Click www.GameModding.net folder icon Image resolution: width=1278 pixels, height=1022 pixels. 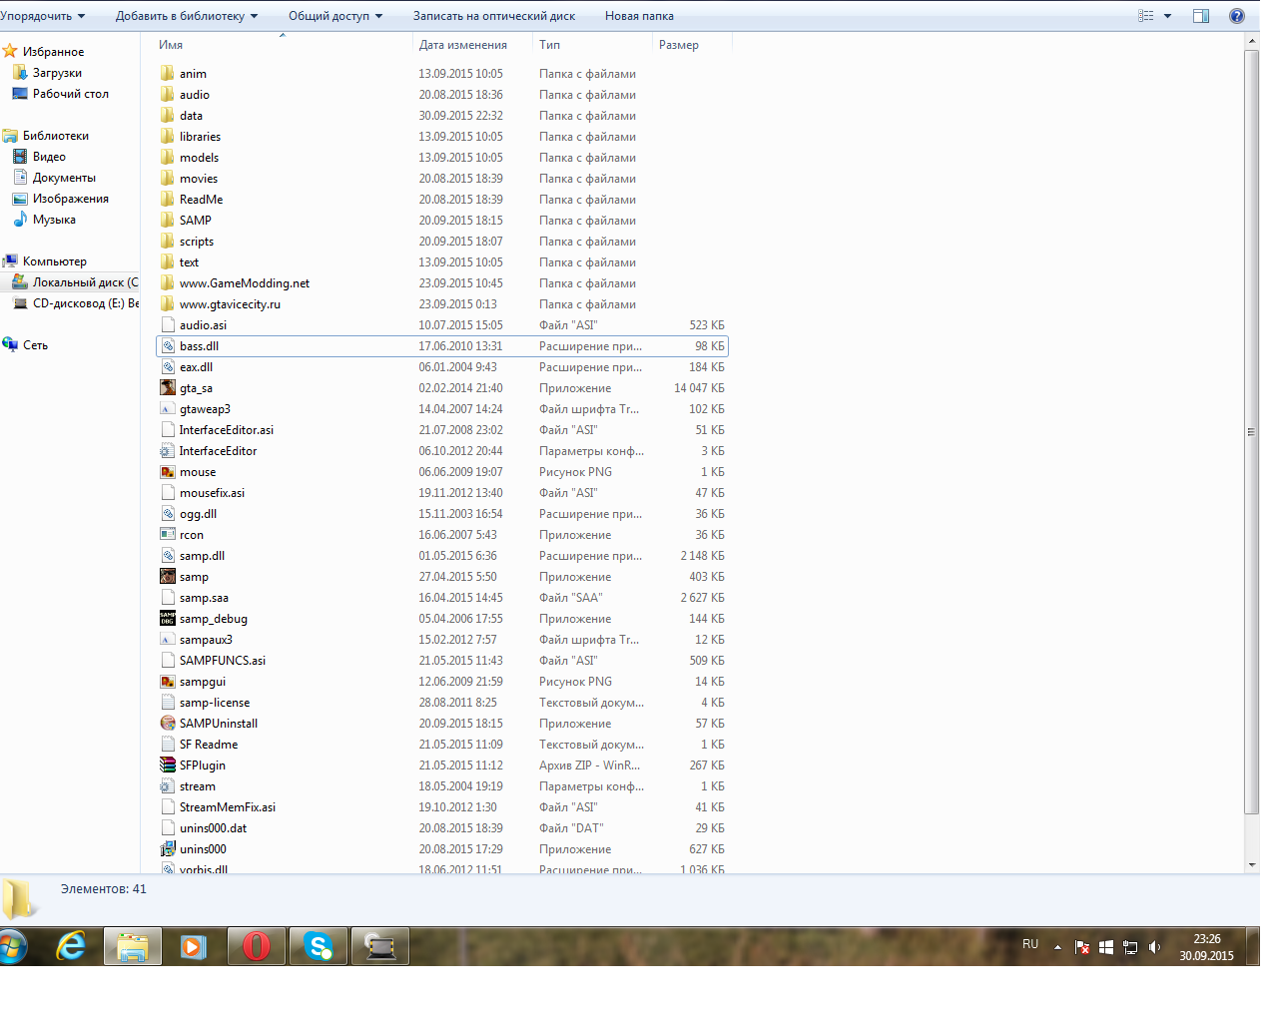[168, 283]
